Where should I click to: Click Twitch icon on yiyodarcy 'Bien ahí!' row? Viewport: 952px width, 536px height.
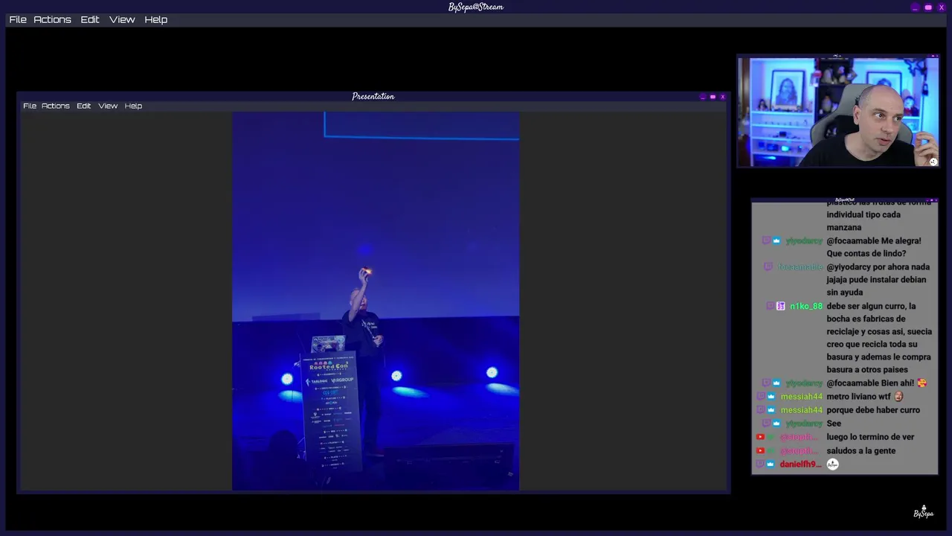766,383
